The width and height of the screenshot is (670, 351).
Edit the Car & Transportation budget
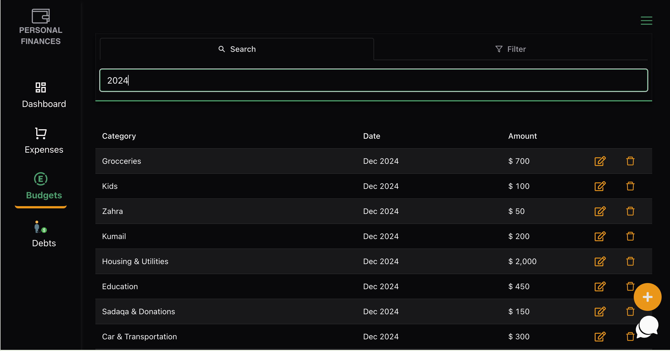click(x=600, y=337)
